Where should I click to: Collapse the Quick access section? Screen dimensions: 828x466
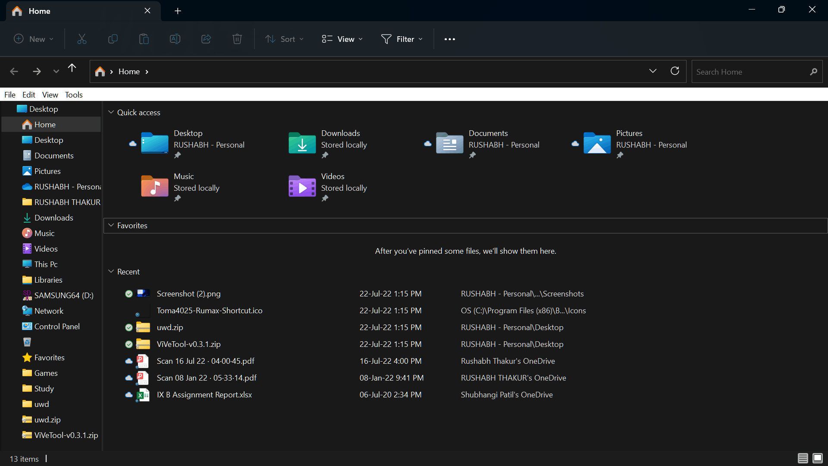(111, 112)
